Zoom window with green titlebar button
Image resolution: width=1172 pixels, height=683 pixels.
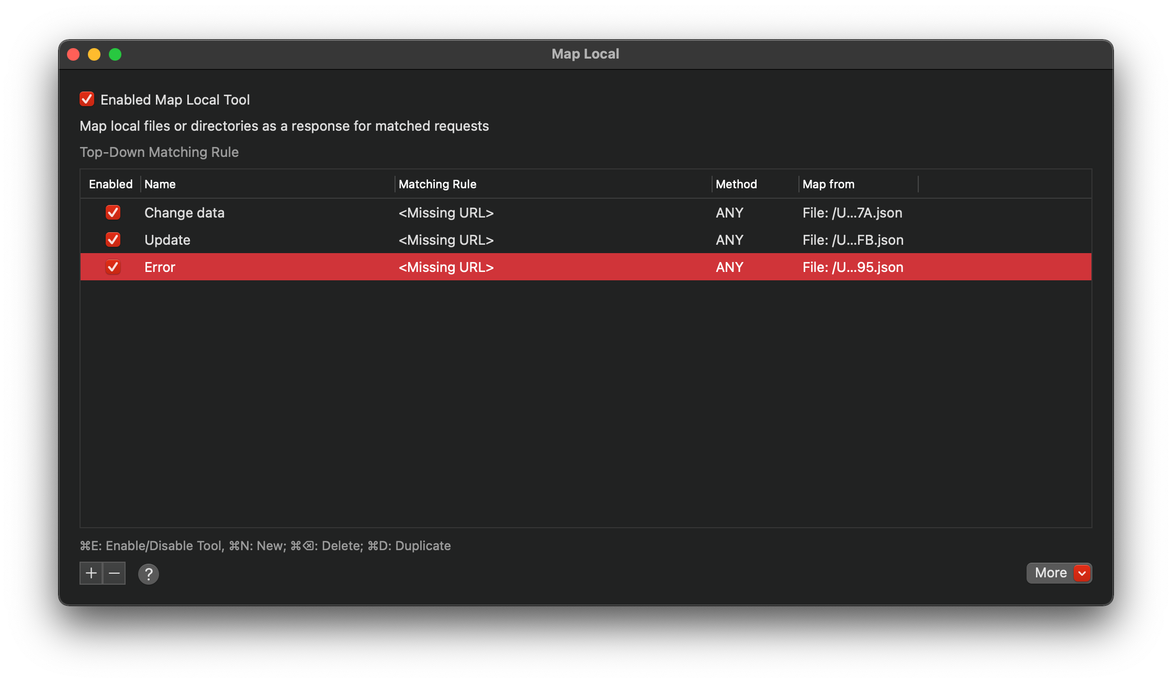coord(115,54)
